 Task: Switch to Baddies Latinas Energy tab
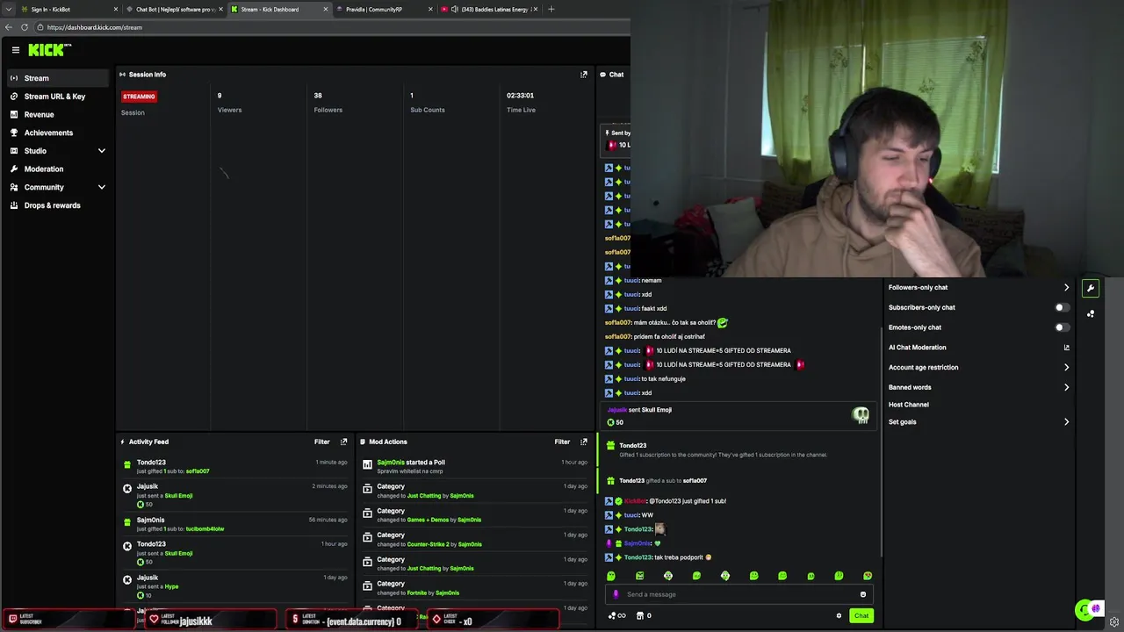tap(489, 9)
